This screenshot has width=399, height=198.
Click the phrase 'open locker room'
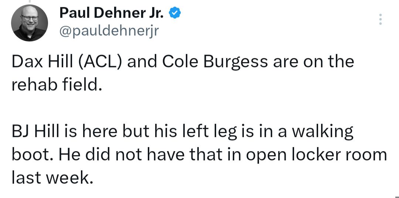pyautogui.click(x=316, y=155)
